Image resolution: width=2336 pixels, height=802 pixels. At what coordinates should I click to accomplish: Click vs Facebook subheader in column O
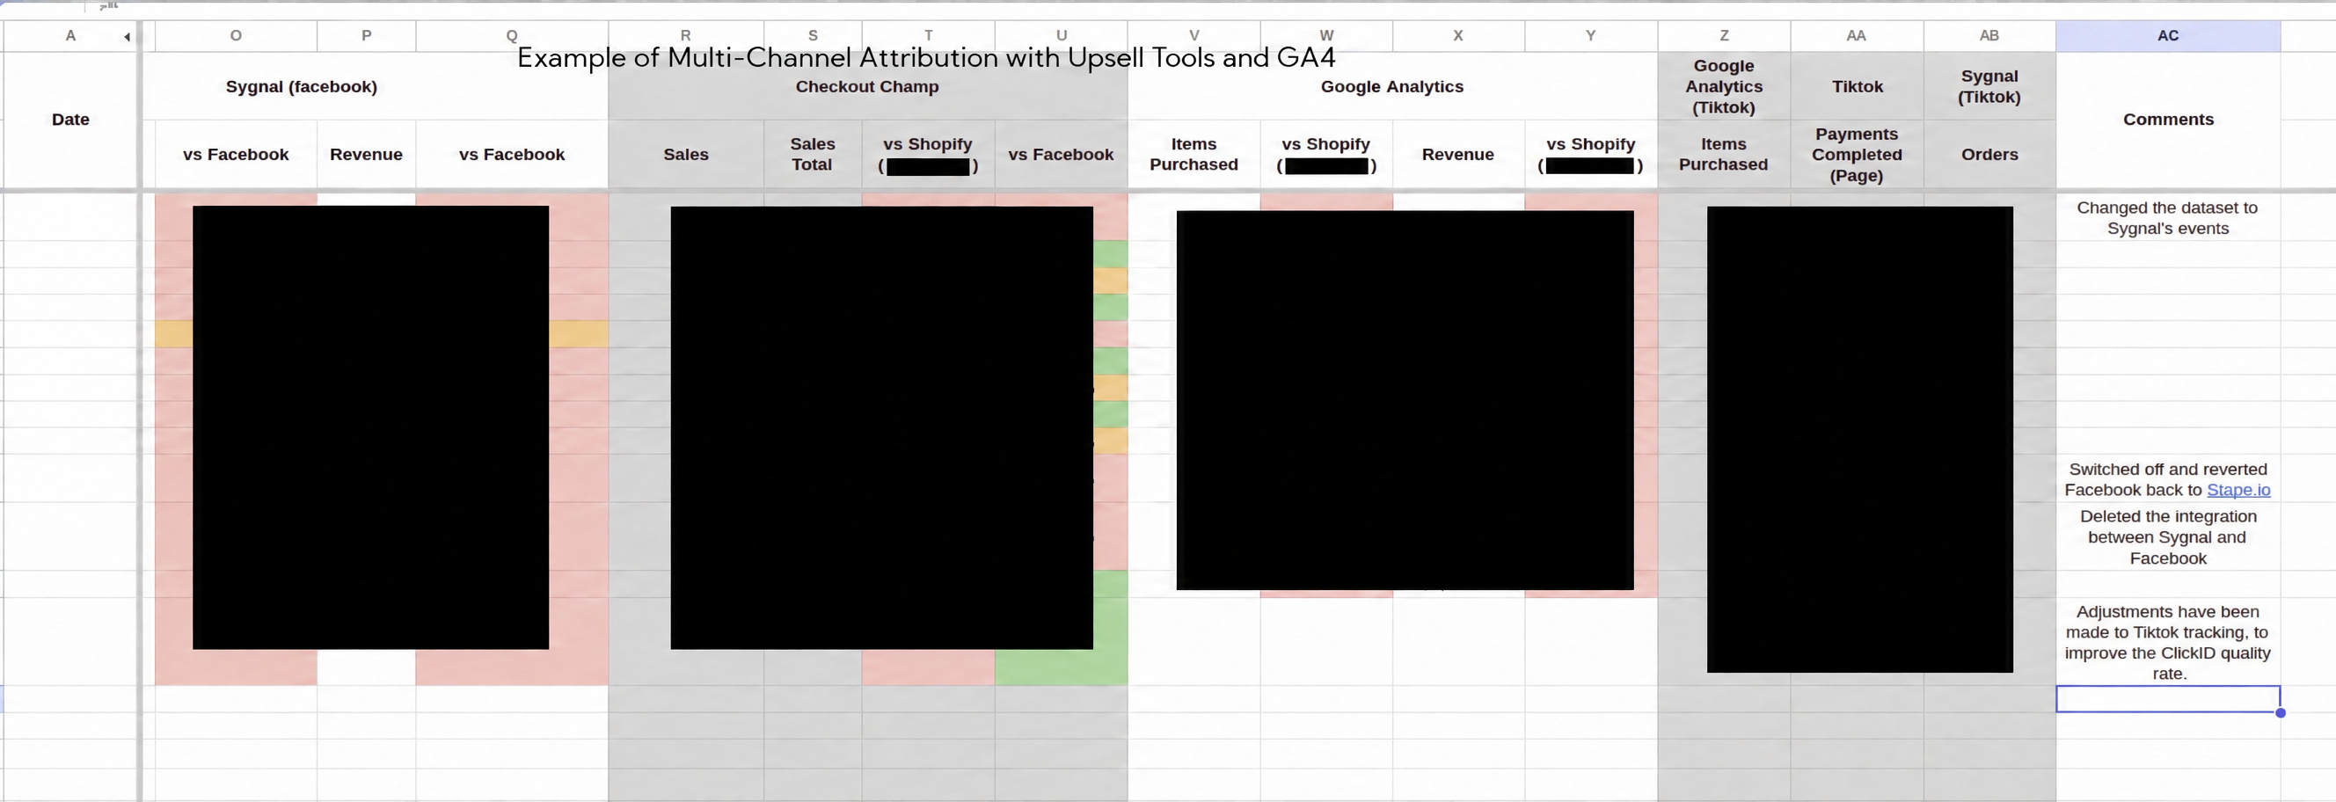236,154
